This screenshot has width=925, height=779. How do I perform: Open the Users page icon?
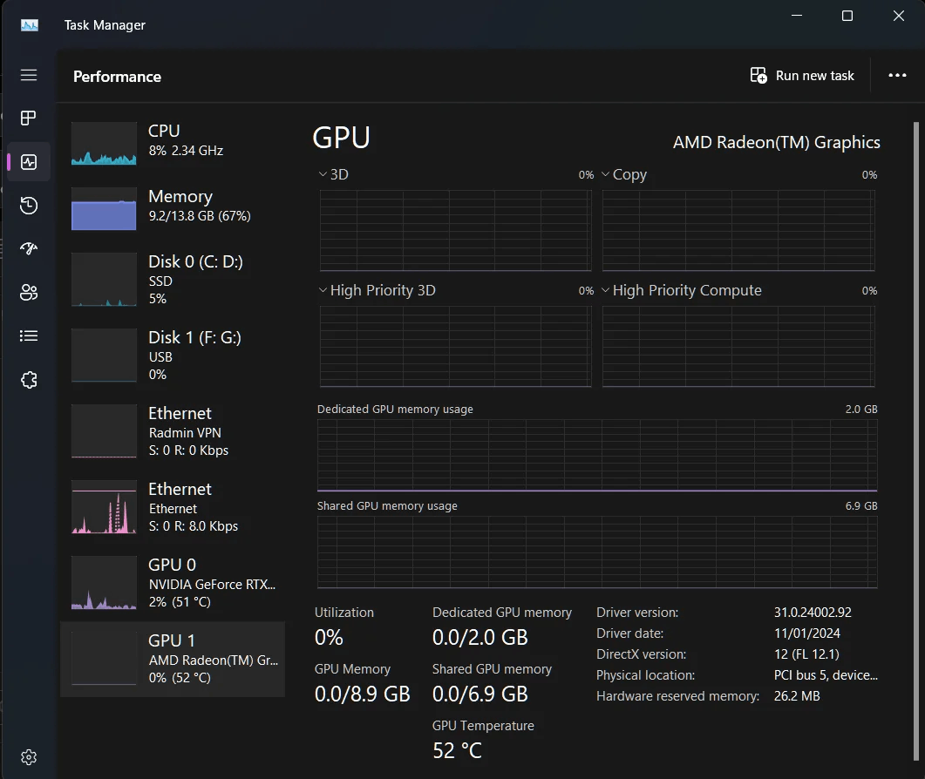coord(28,292)
